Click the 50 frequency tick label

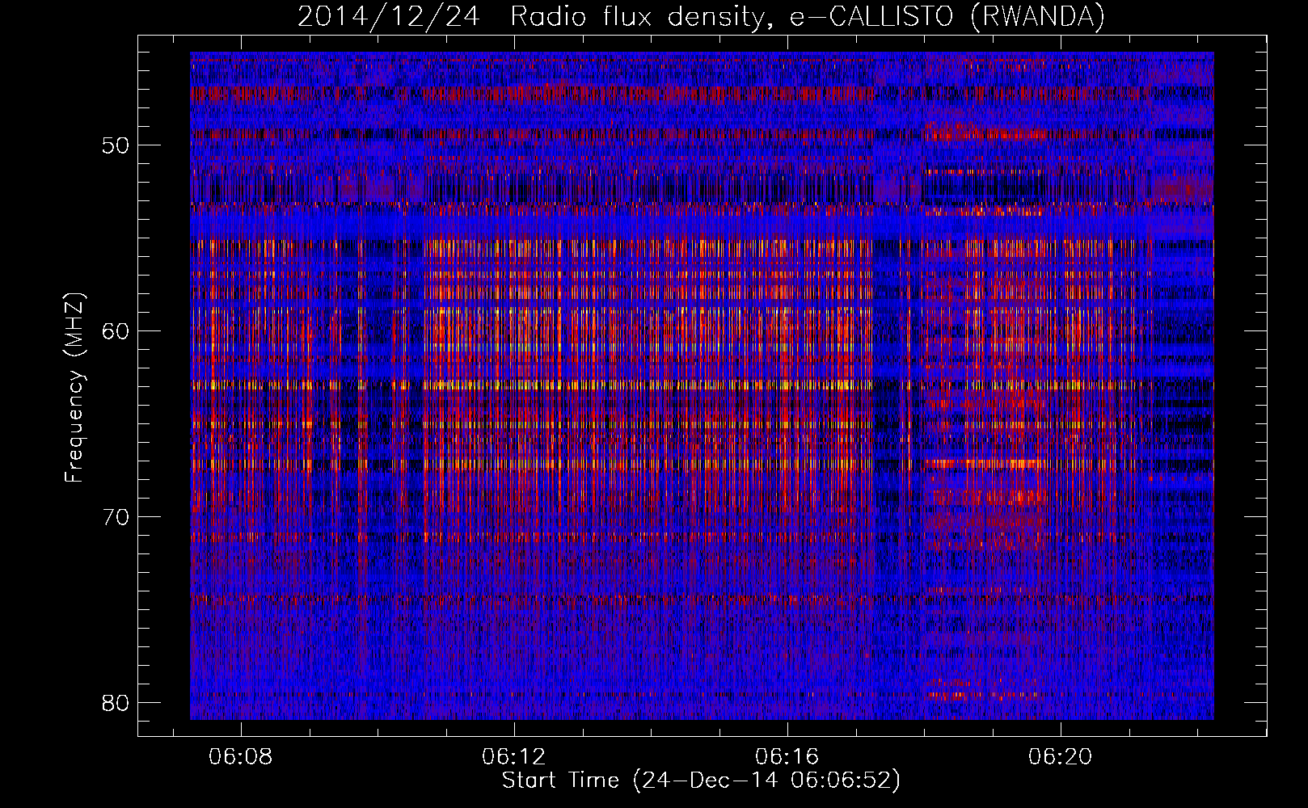pyautogui.click(x=116, y=146)
